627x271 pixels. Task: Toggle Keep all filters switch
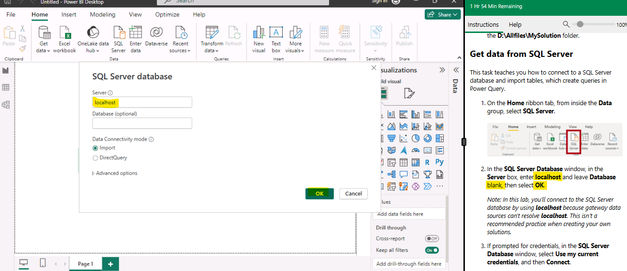pos(432,250)
